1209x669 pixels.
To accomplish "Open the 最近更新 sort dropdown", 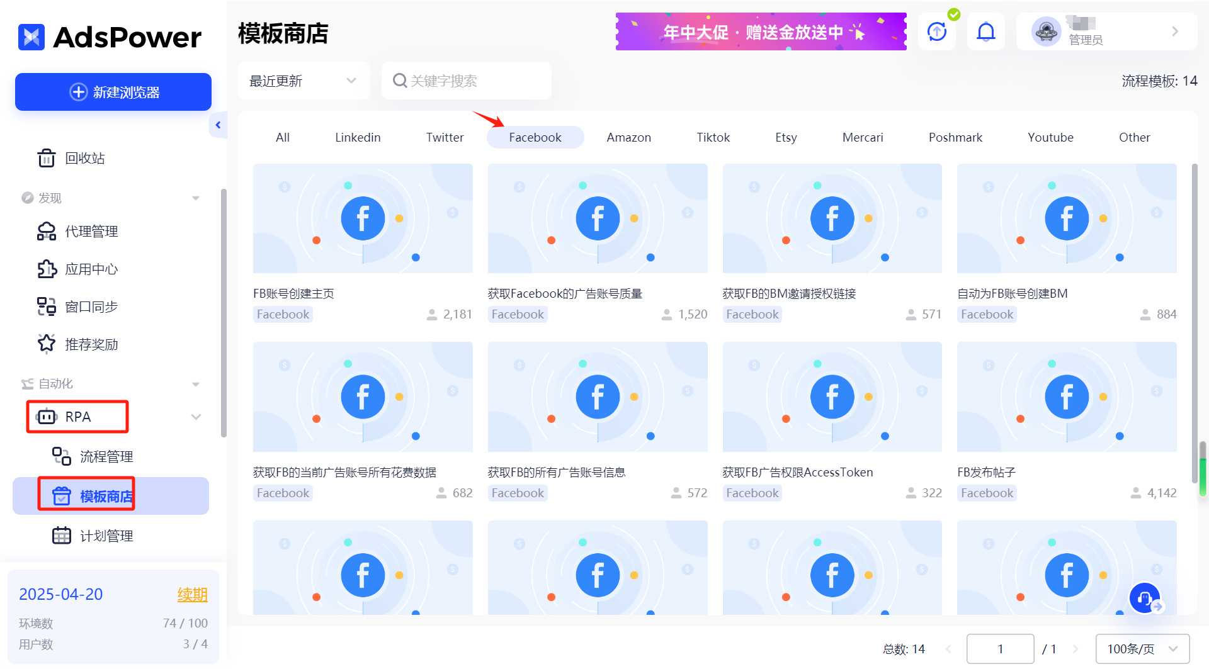I will point(304,81).
